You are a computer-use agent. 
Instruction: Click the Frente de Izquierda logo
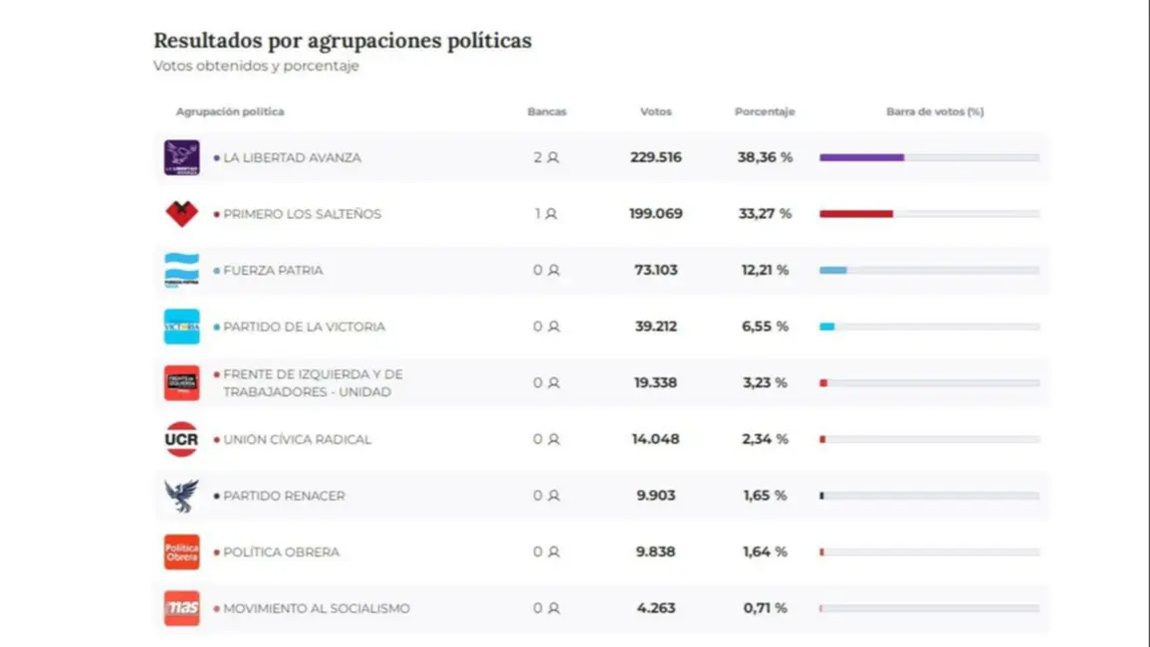(x=181, y=383)
